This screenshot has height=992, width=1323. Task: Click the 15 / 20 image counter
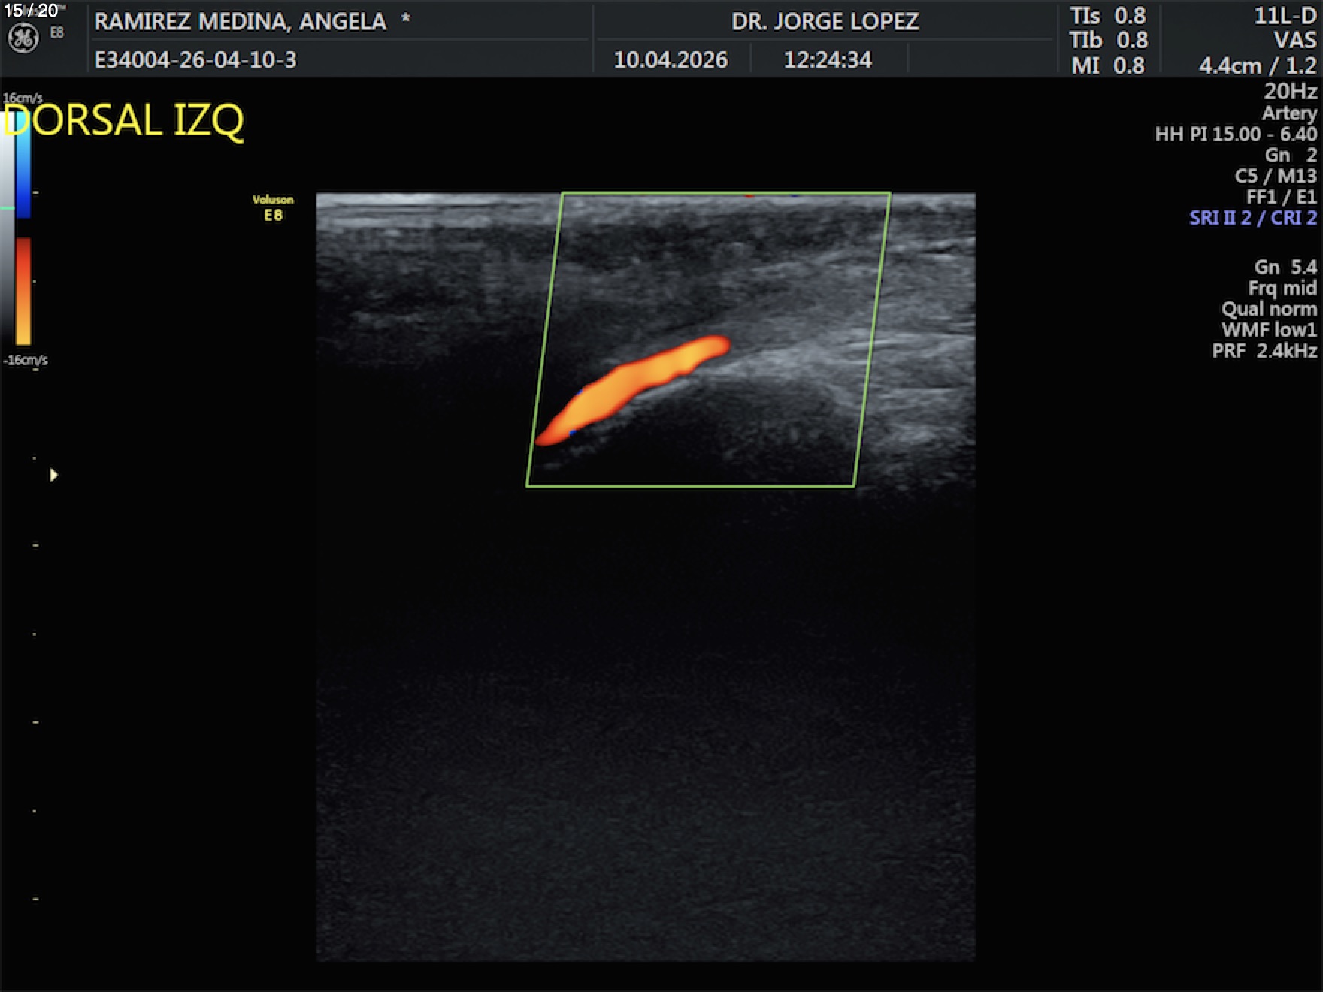tap(31, 11)
